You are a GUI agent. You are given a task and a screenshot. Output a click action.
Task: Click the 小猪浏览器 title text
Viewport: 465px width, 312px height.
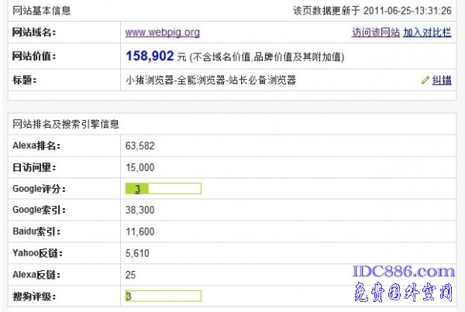210,81
